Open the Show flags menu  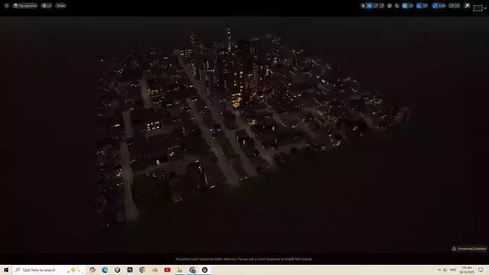click(x=61, y=6)
